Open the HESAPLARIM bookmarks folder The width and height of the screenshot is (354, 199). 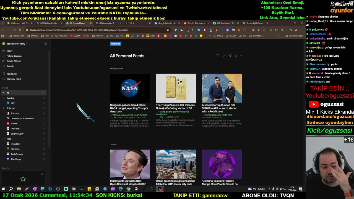(x=17, y=36)
